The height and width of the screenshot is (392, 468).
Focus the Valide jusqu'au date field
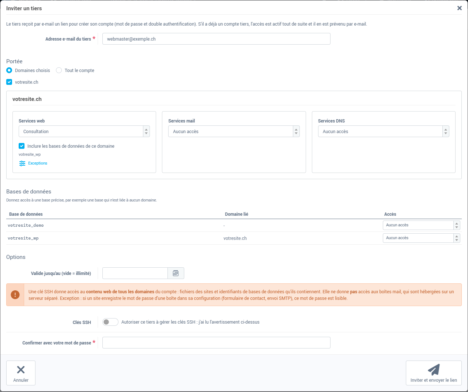[135, 273]
